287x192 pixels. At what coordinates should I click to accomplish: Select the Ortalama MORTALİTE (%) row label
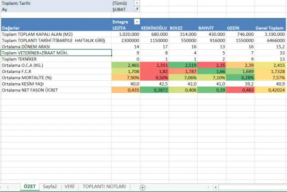click(56, 77)
